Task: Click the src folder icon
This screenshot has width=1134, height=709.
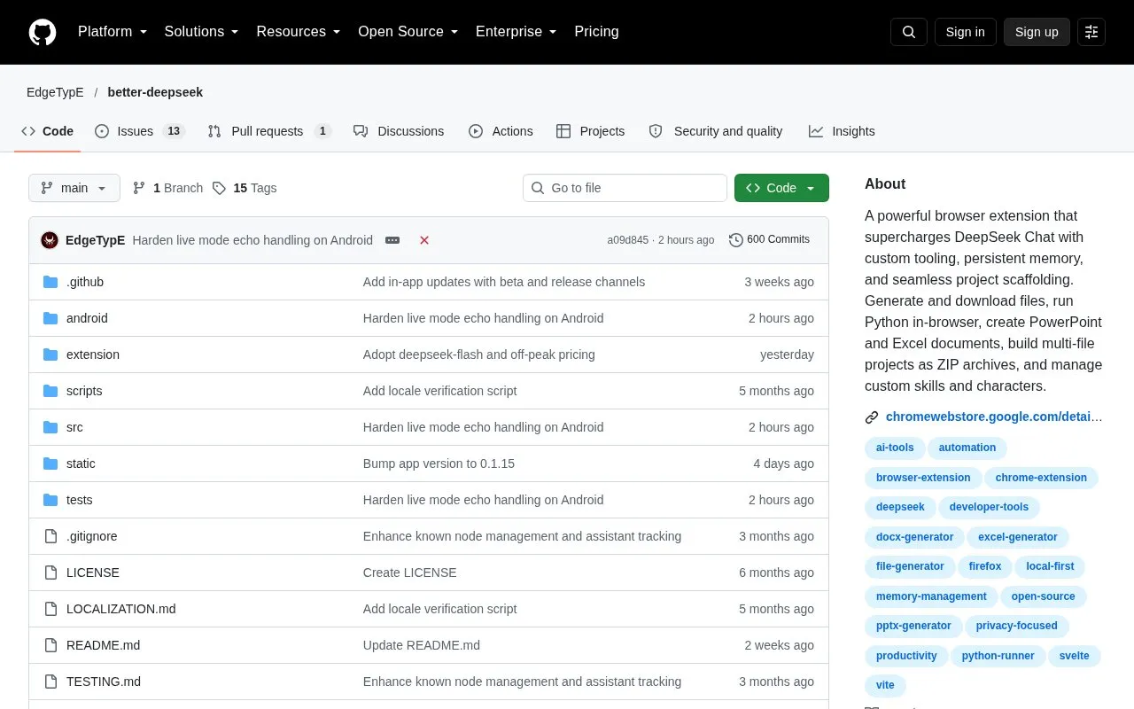Action: (50, 427)
